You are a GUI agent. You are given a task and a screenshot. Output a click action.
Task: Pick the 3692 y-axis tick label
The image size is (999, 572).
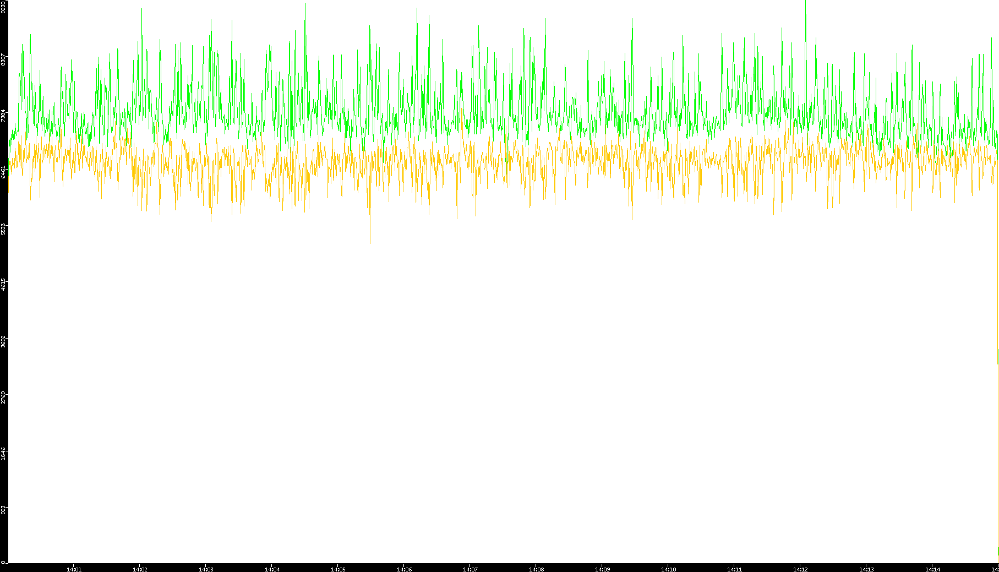click(x=4, y=341)
